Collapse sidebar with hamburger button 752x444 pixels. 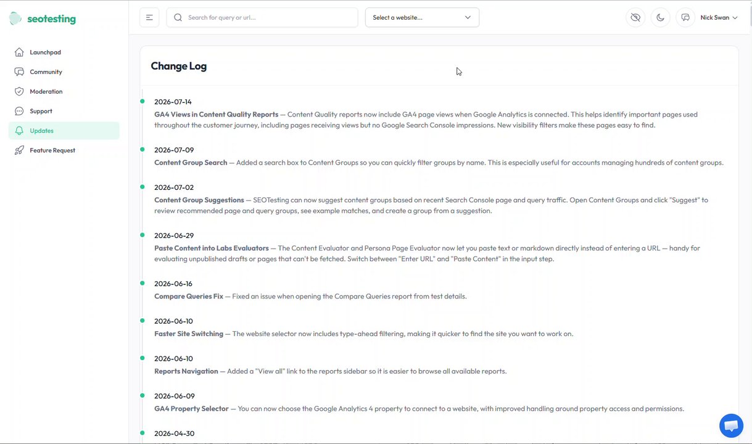[x=149, y=17]
